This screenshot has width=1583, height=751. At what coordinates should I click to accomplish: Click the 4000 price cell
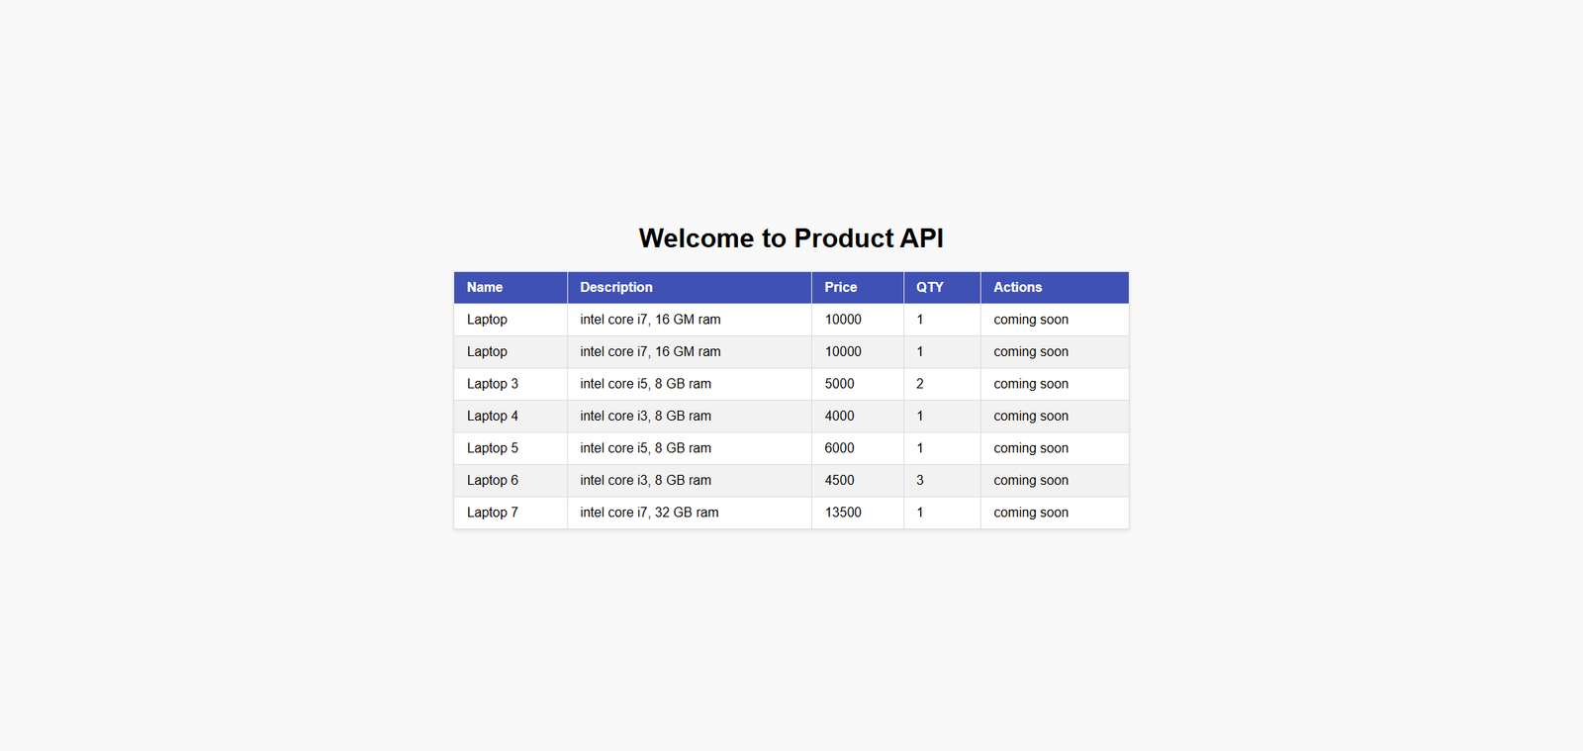click(x=840, y=417)
